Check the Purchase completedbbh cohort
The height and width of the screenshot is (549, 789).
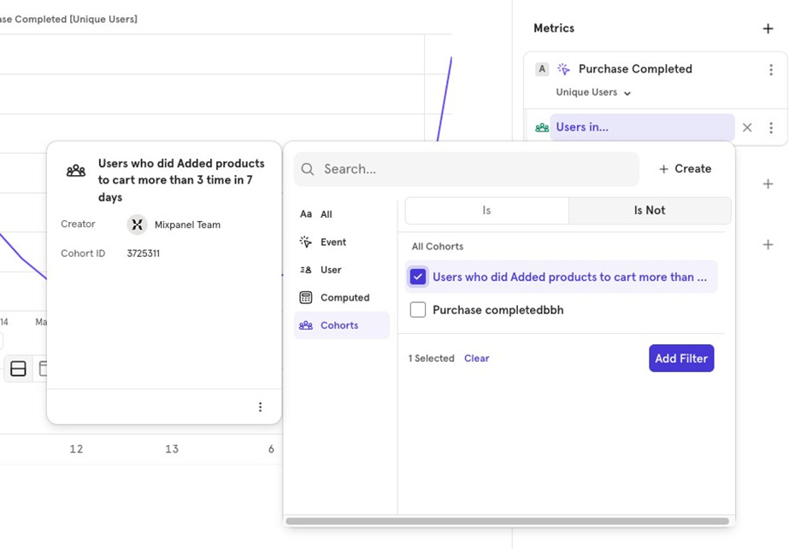point(418,310)
